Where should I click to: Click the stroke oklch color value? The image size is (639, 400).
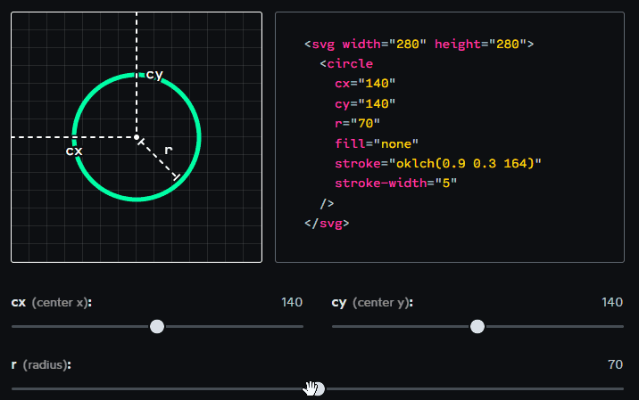pos(465,164)
